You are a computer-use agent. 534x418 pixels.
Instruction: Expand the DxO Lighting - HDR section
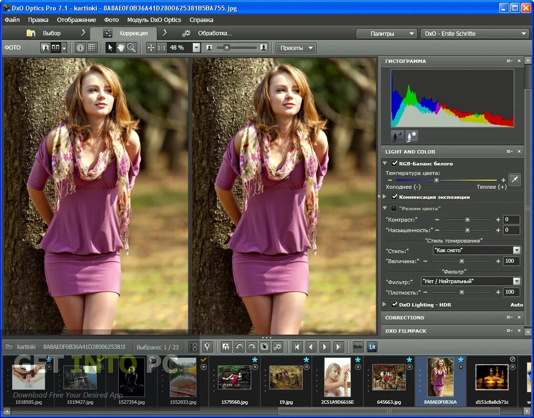385,304
